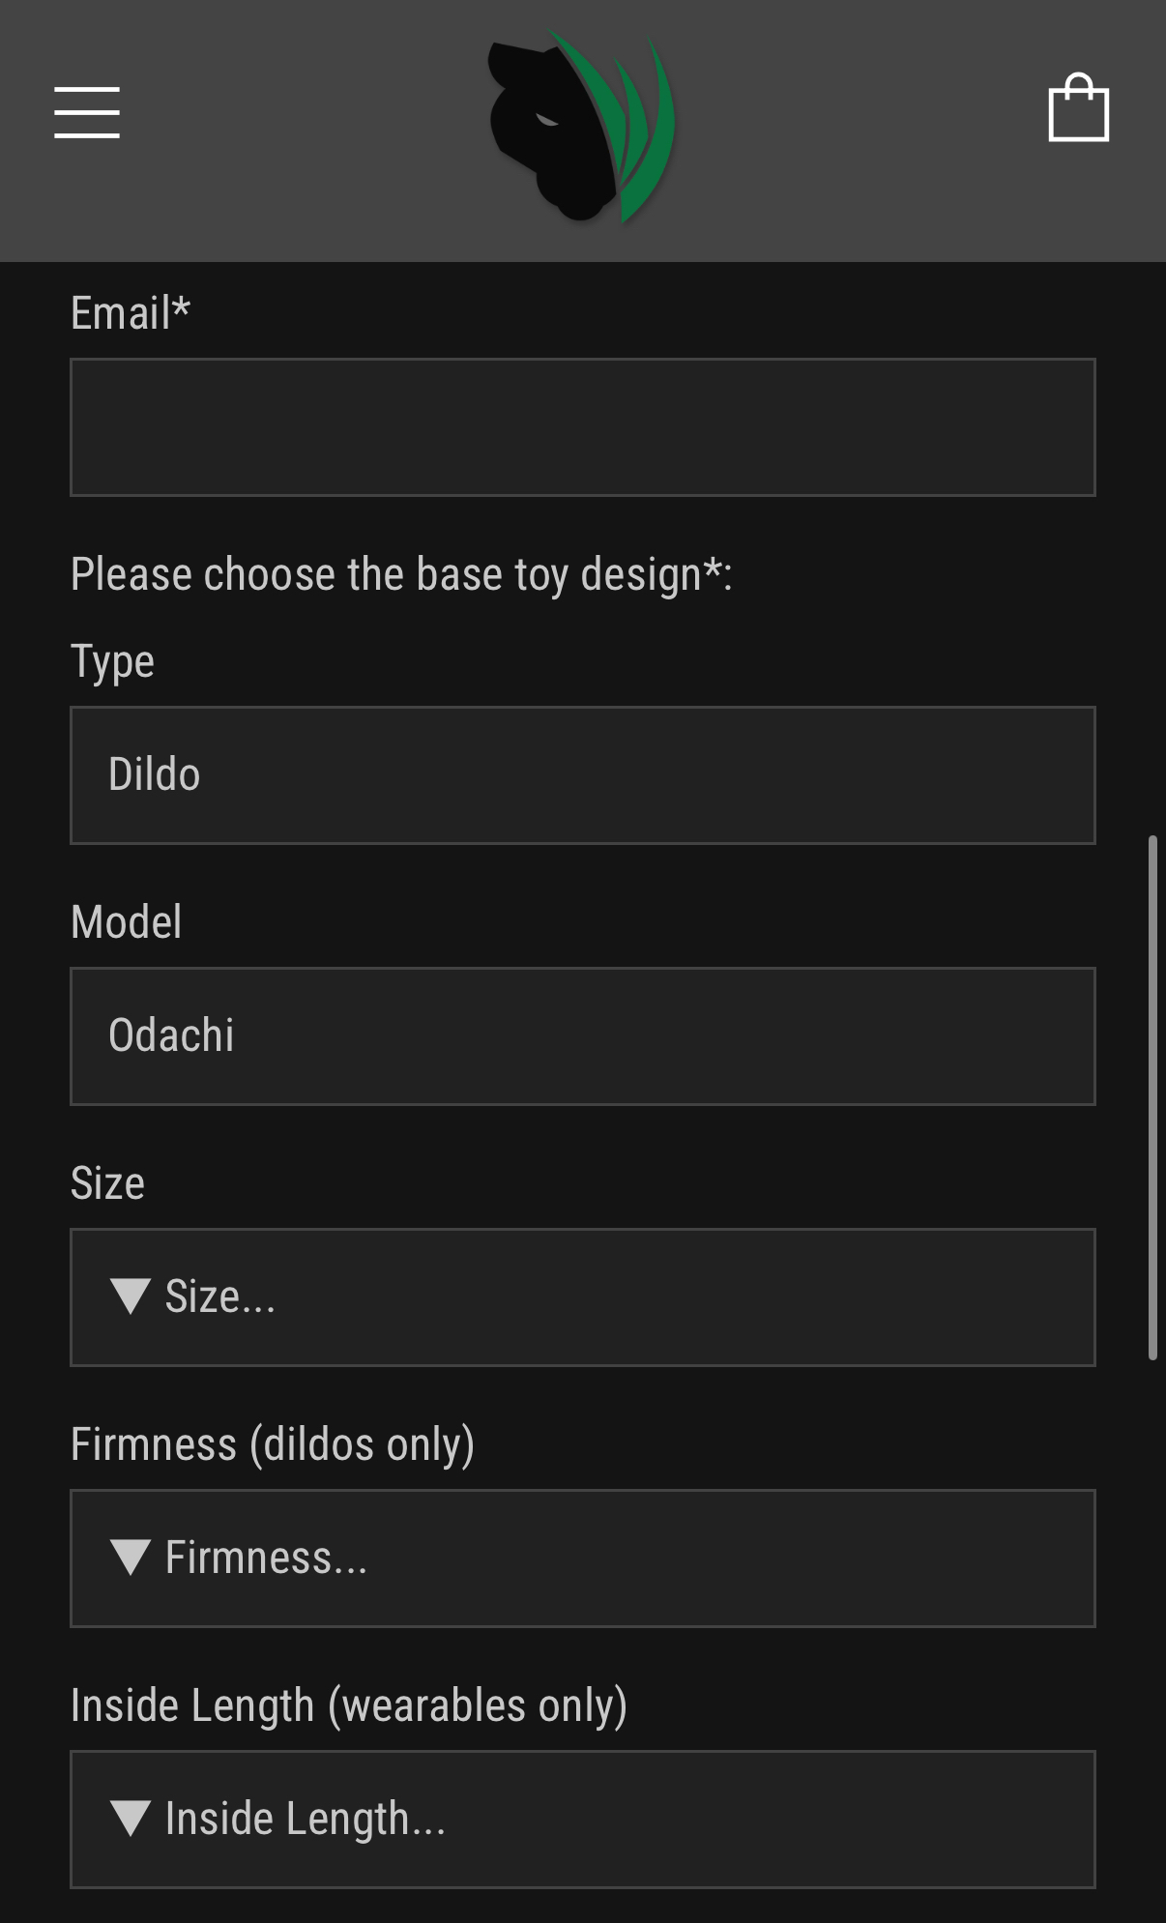1166x1923 pixels.
Task: Click the Type field label
Action: pyautogui.click(x=112, y=662)
